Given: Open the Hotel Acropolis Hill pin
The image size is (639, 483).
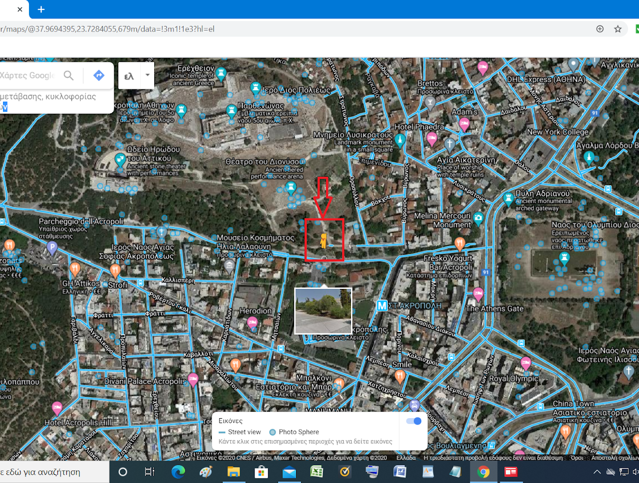Looking at the screenshot, I should [x=57, y=409].
